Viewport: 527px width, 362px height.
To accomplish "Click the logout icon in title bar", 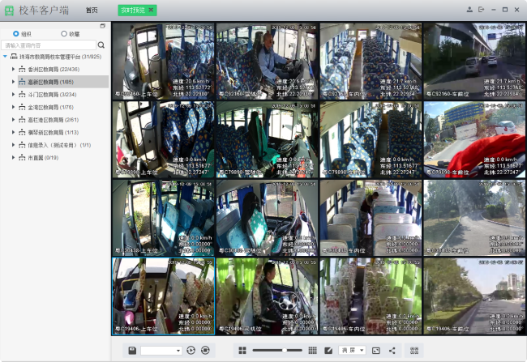I will (481, 10).
